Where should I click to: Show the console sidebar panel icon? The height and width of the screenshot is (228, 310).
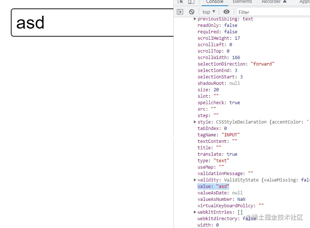pos(180,12)
